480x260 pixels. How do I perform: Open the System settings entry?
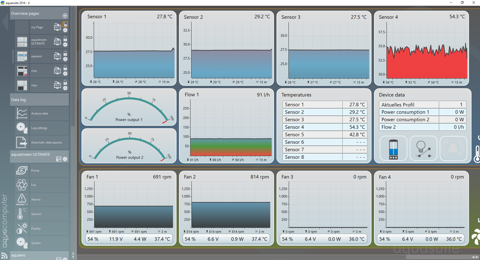click(x=36, y=243)
